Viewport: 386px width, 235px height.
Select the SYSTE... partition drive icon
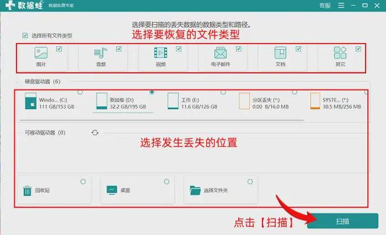coord(315,101)
